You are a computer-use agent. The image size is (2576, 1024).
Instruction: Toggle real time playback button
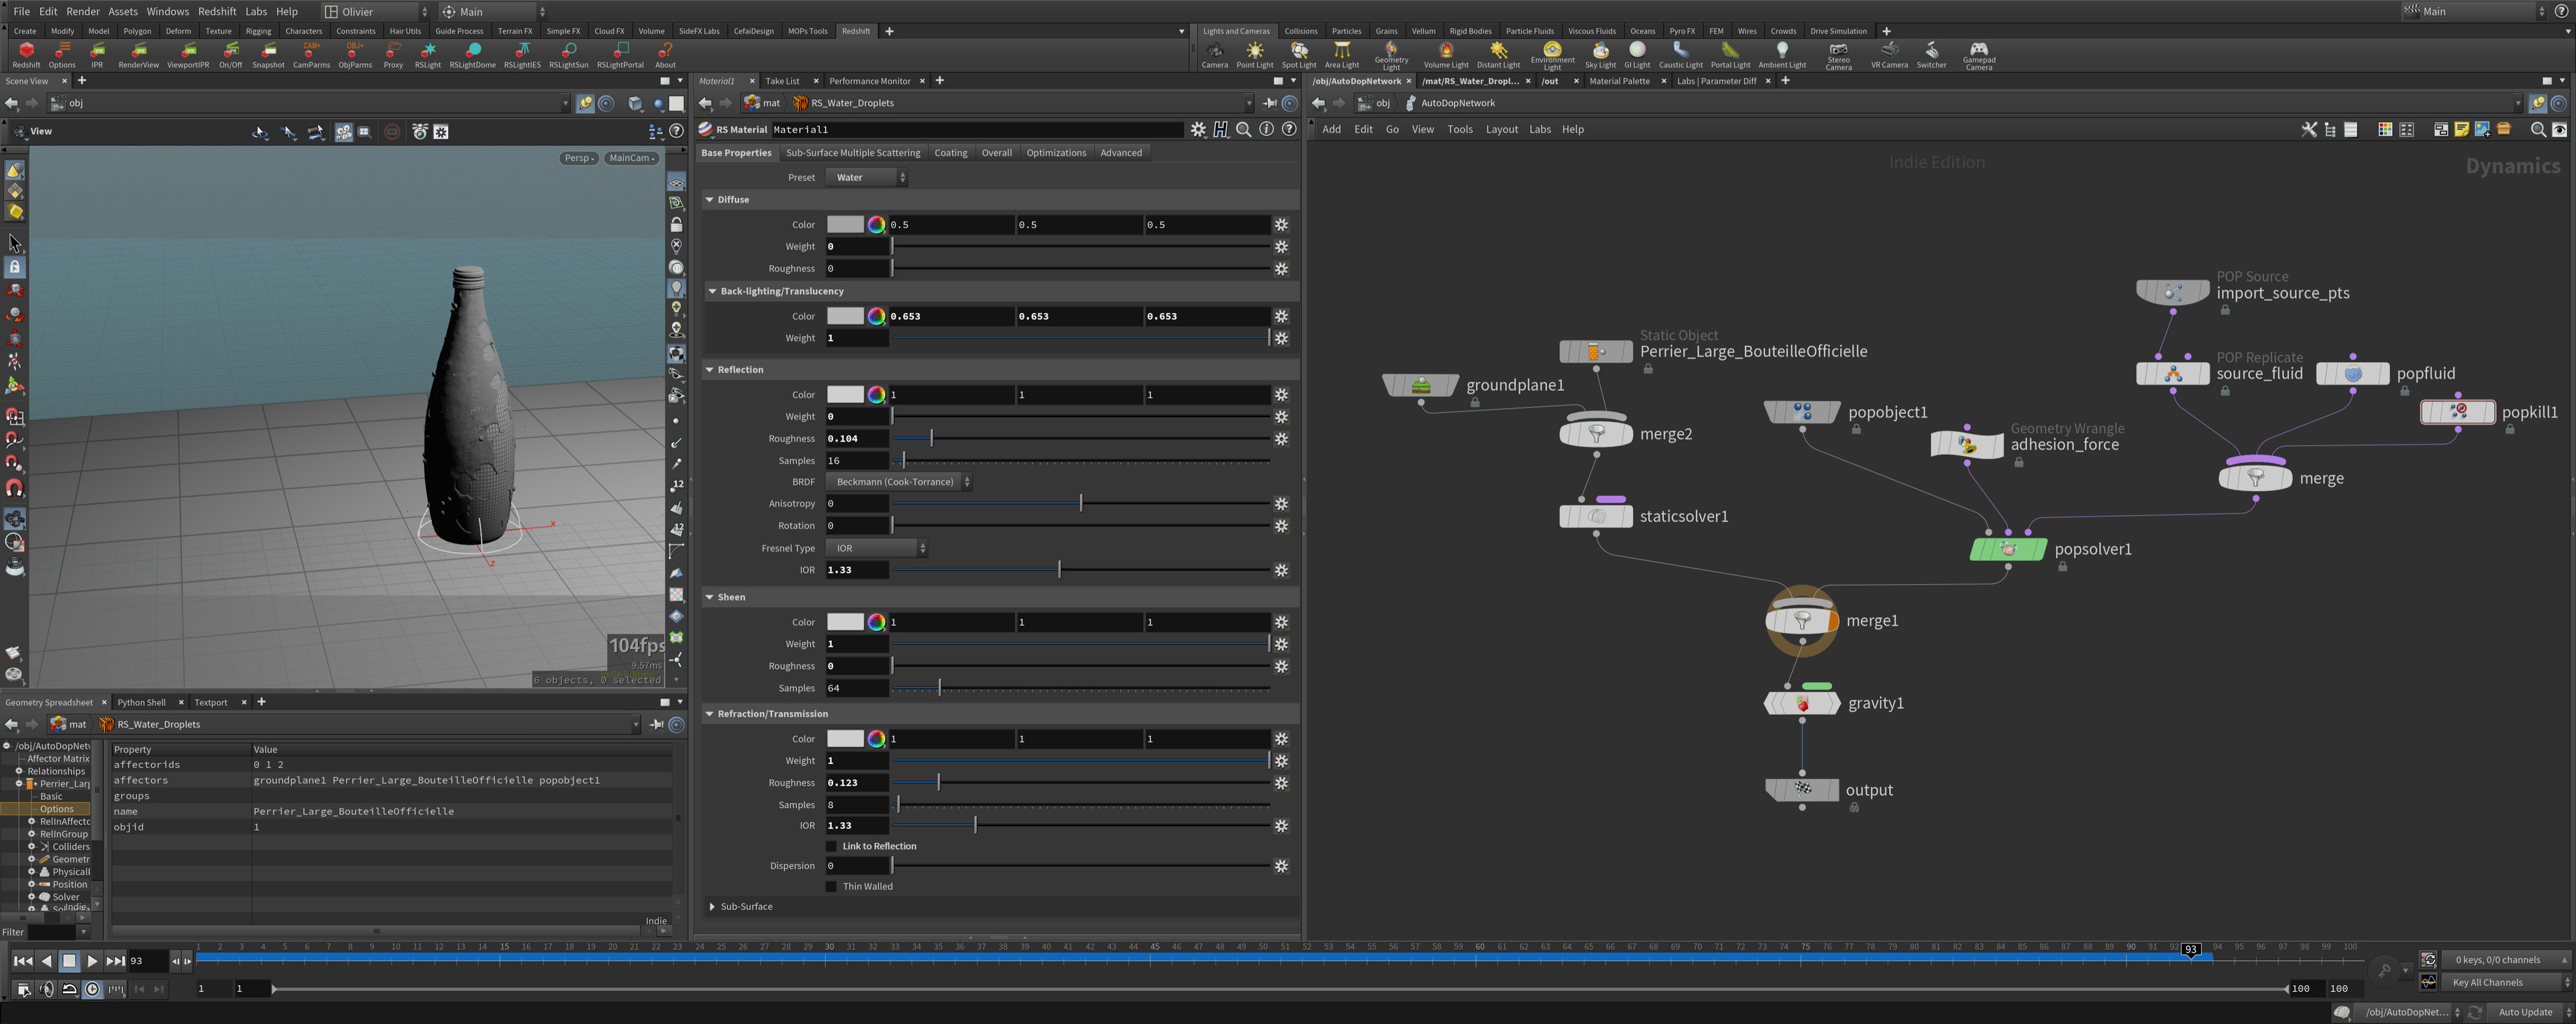[x=92, y=989]
